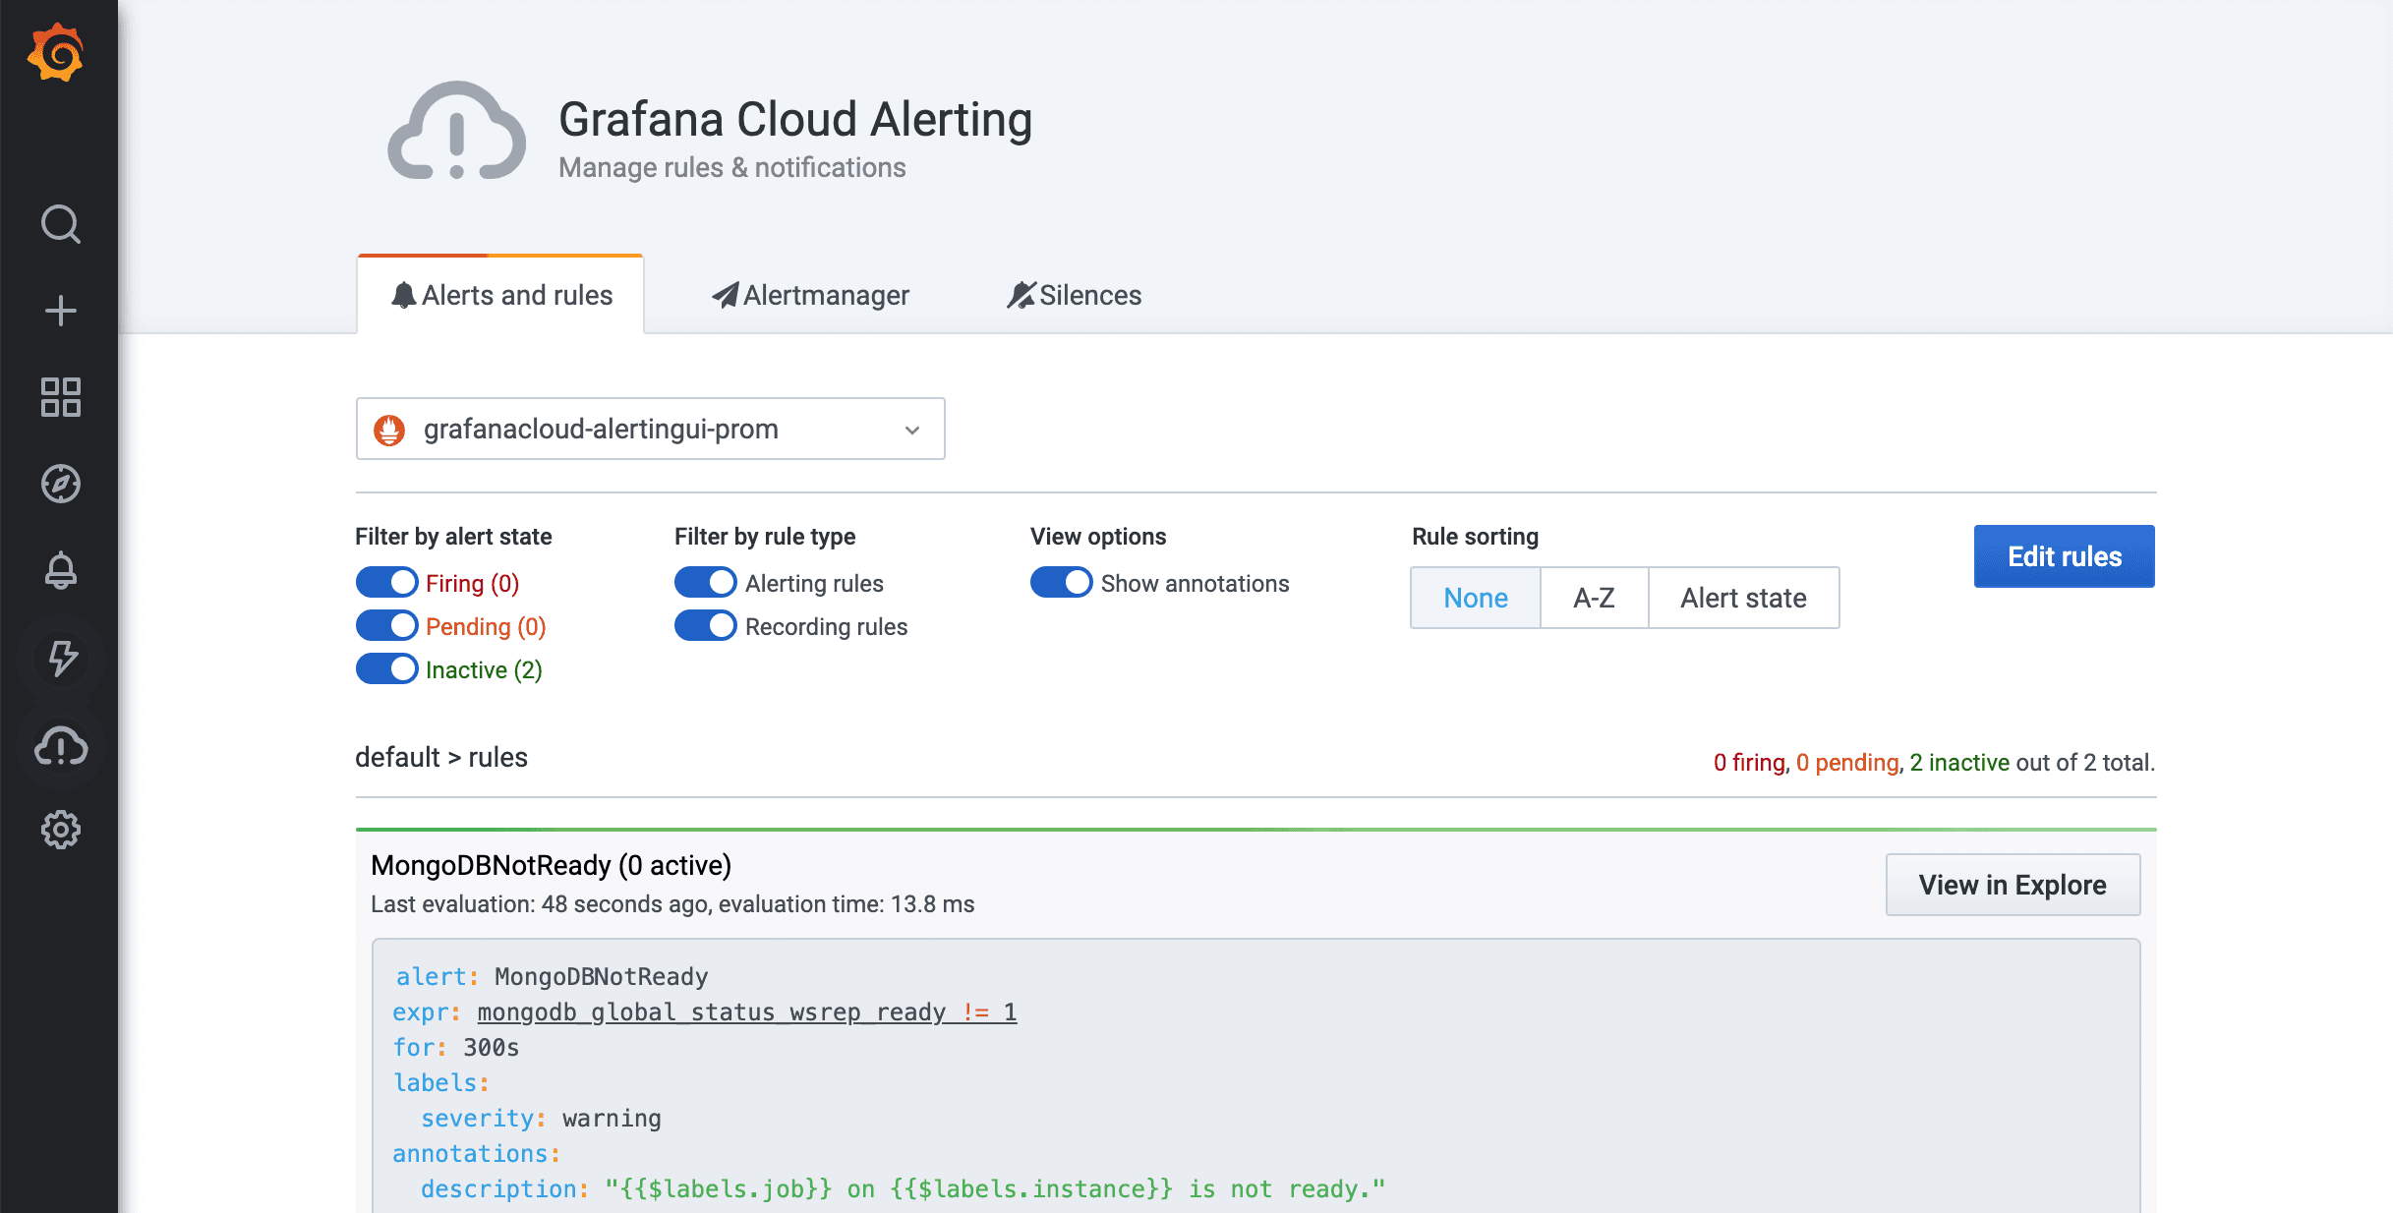
Task: Click the large cloud alert header icon
Action: (456, 132)
